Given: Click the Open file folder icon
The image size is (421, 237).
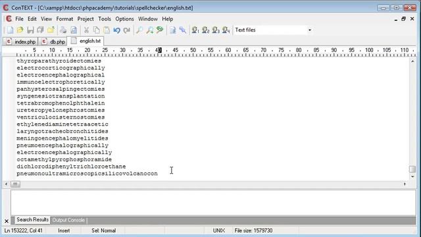Looking at the screenshot, I should (20, 30).
